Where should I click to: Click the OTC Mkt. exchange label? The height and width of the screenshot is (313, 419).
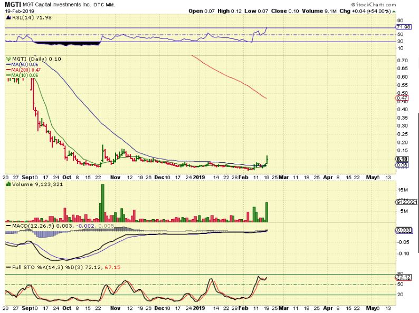coord(104,5)
